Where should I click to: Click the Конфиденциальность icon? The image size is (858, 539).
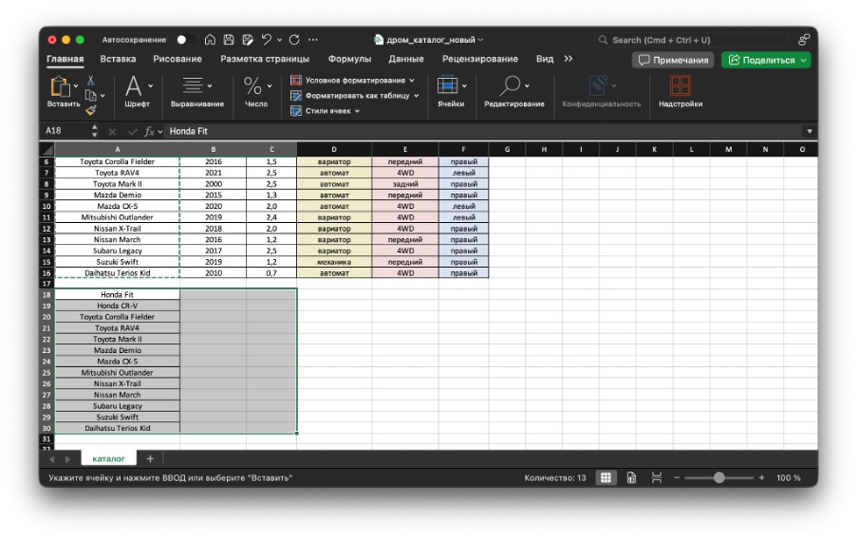[599, 86]
